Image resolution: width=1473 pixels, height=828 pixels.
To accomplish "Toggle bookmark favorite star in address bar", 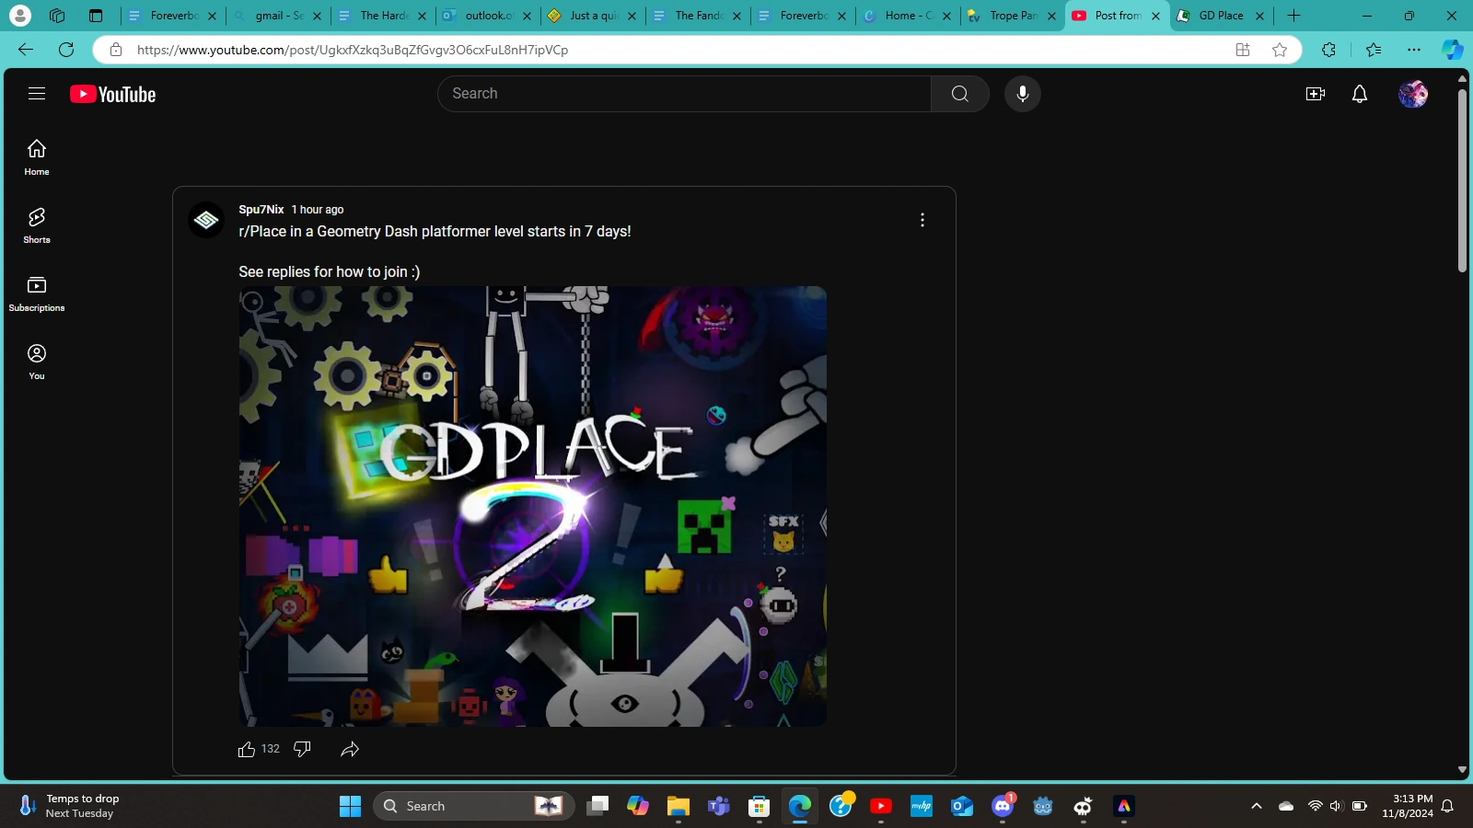I will point(1280,50).
